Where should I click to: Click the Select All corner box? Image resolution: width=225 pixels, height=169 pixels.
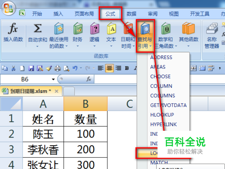11,104
